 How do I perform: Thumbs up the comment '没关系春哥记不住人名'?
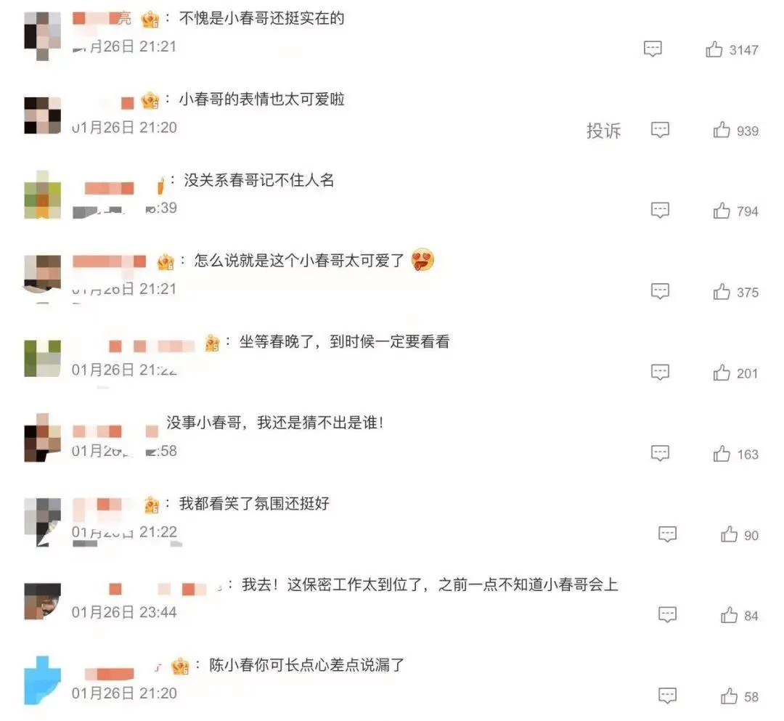coord(722,211)
